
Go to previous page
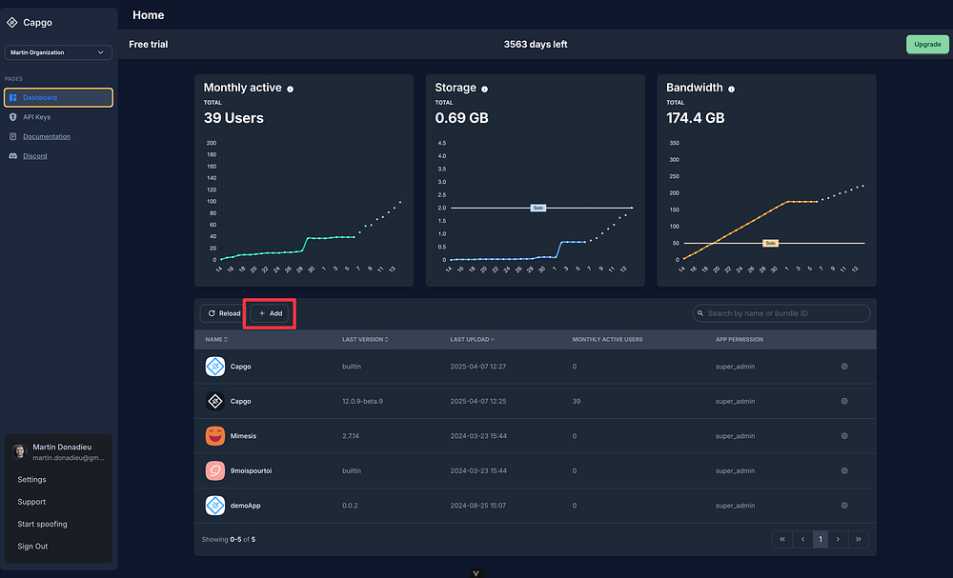(x=802, y=539)
